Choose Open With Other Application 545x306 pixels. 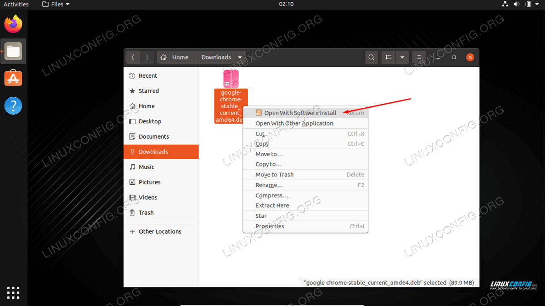(305, 123)
